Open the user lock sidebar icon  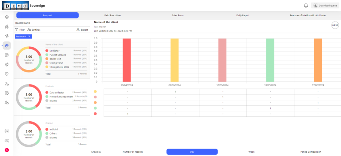[x=7, y=102]
